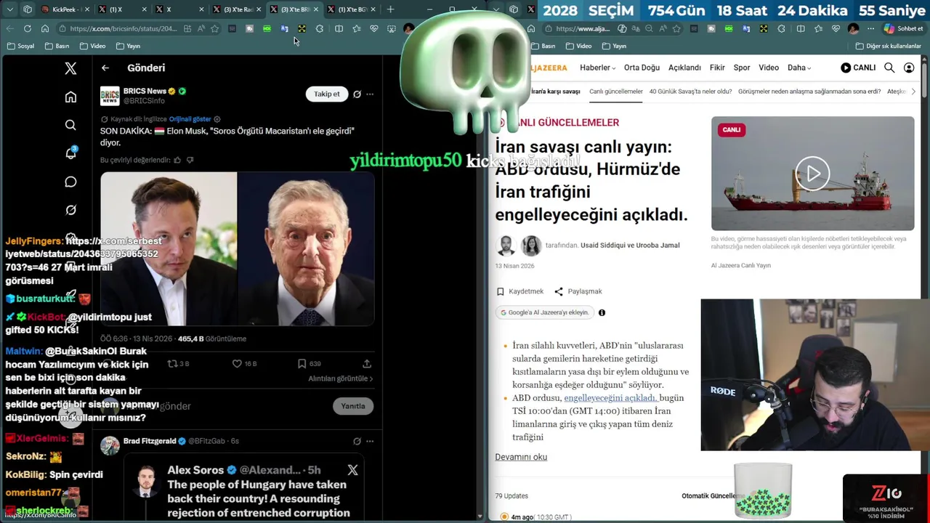The height and width of the screenshot is (523, 930).
Task: Expand the Daha menu on Al Jazeera
Action: pos(799,68)
